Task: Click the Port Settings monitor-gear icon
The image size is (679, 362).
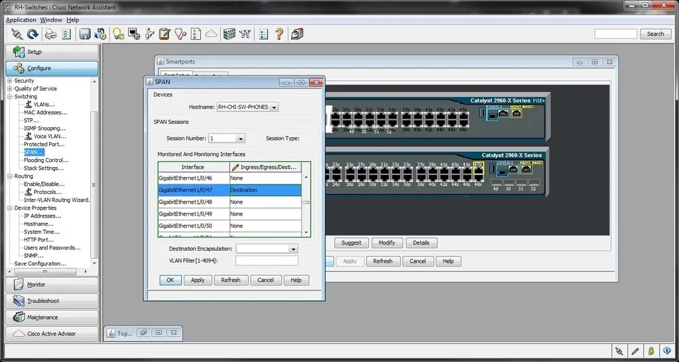Action: 134,34
